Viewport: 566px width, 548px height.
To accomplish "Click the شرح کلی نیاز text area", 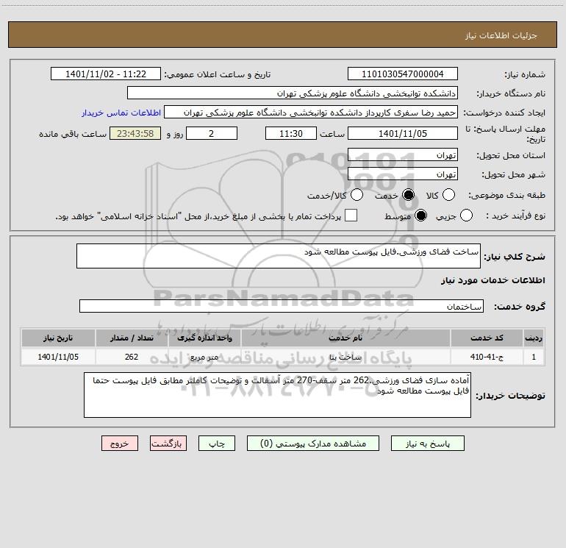I will click(279, 256).
